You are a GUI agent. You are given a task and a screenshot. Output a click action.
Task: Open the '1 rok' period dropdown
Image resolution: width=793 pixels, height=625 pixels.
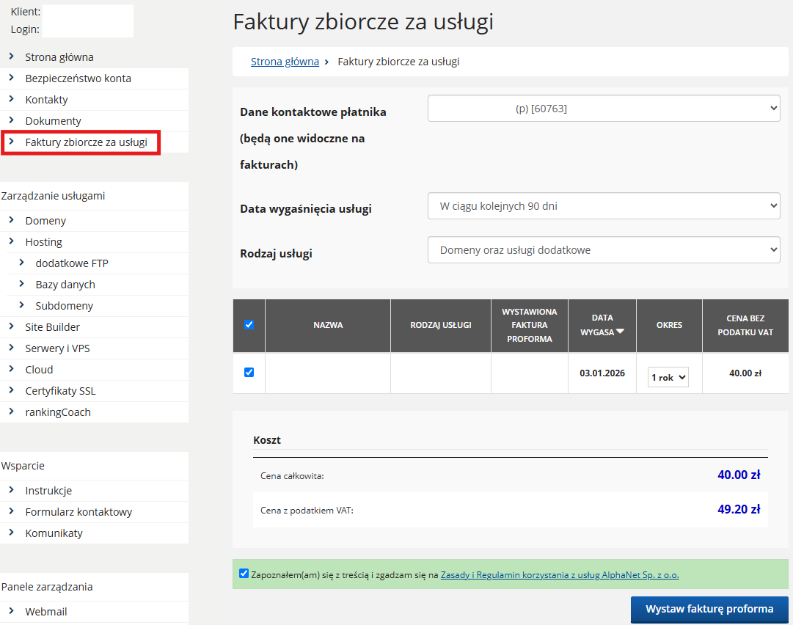coord(668,377)
